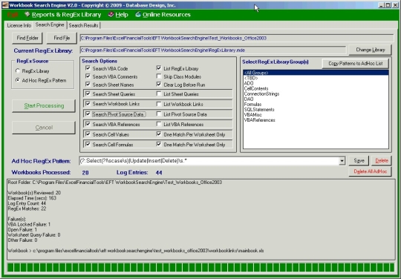Click the VBA Locked Failure log line
This screenshot has width=401, height=279.
pos(29,224)
